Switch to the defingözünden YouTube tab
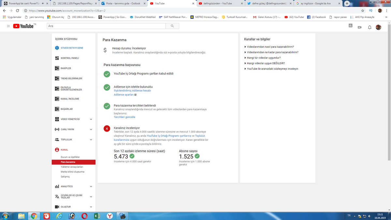 [220, 3]
